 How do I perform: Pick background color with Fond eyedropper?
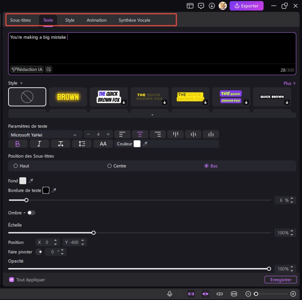[x=31, y=181]
